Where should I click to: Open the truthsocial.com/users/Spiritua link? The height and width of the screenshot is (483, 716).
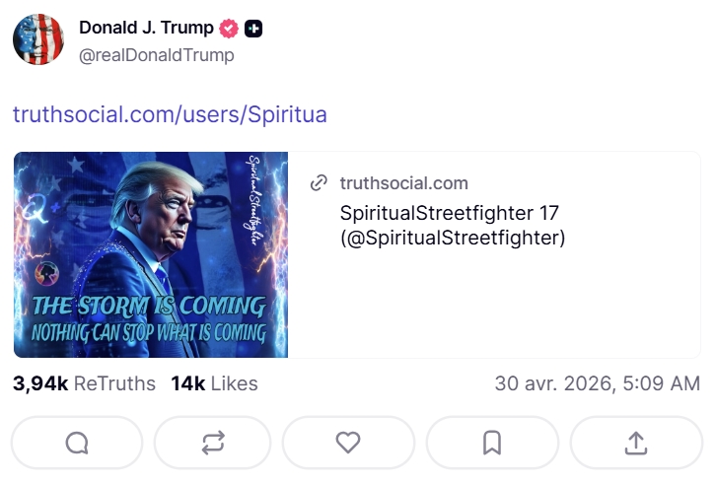170,114
